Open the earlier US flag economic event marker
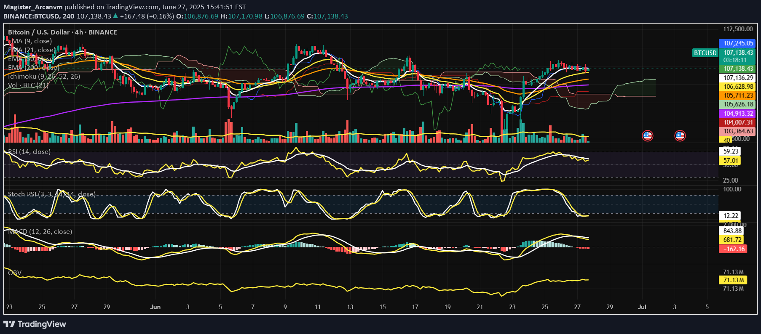Viewport: 761px width, 334px height. (647, 135)
